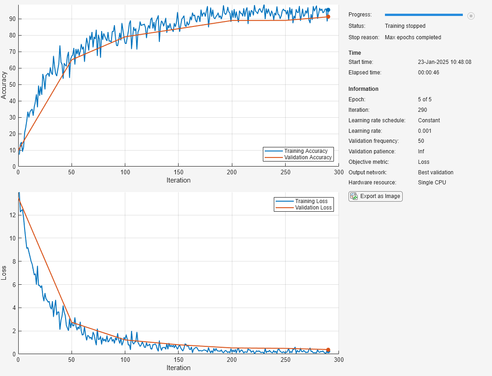Click the orange final validation loss marker
The width and height of the screenshot is (492, 376).
328,350
